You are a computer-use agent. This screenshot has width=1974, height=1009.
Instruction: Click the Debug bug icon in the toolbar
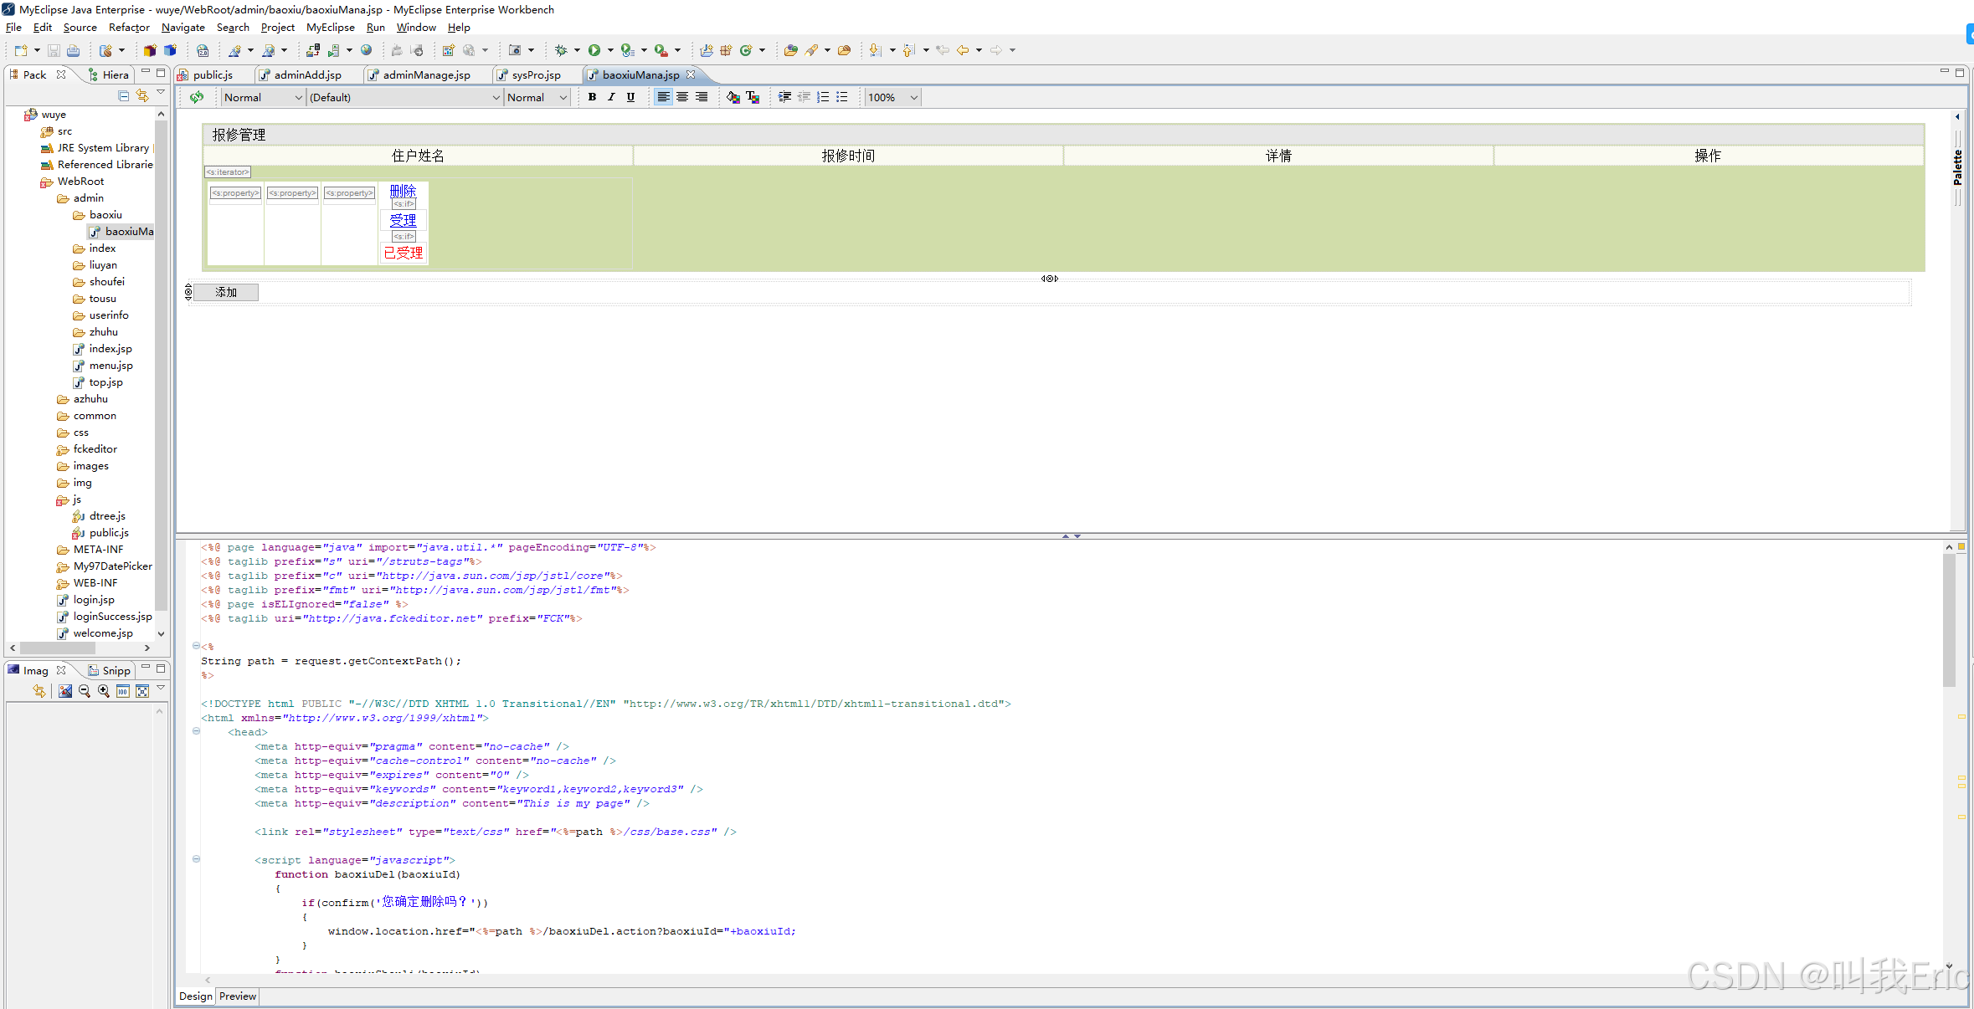coord(561,50)
